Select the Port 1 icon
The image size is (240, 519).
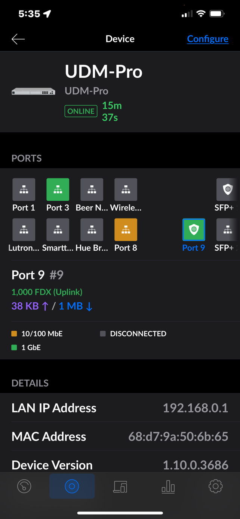point(24,190)
